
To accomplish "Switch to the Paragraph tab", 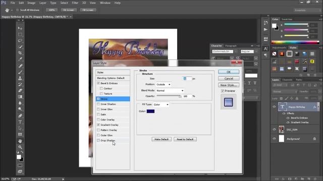I will (x=231, y=46).
